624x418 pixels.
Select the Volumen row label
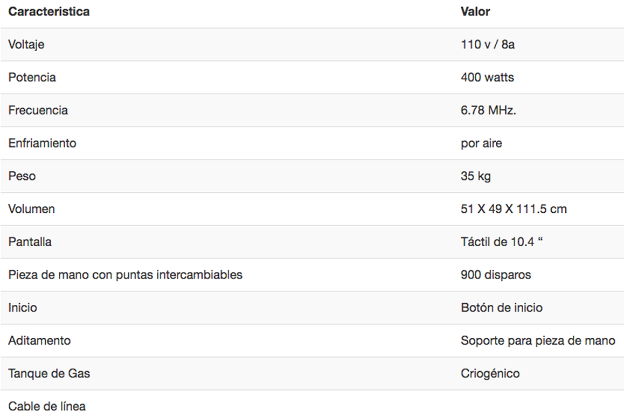click(31, 209)
